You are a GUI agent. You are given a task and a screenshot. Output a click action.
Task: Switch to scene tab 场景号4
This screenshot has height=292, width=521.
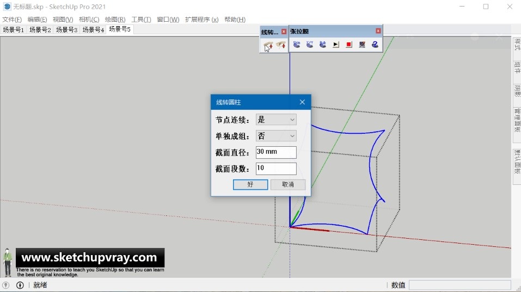click(93, 30)
